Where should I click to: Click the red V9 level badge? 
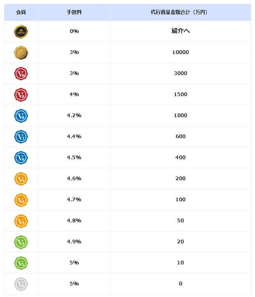(x=21, y=94)
